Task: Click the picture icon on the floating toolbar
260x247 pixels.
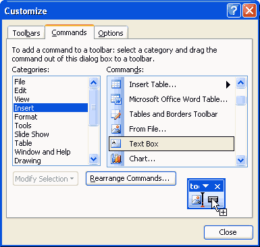Action: point(197,200)
